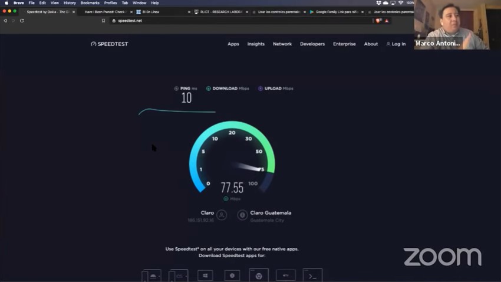Screen dimensions: 501x282
Task: Open the Insights navigation link
Action: tap(256, 44)
